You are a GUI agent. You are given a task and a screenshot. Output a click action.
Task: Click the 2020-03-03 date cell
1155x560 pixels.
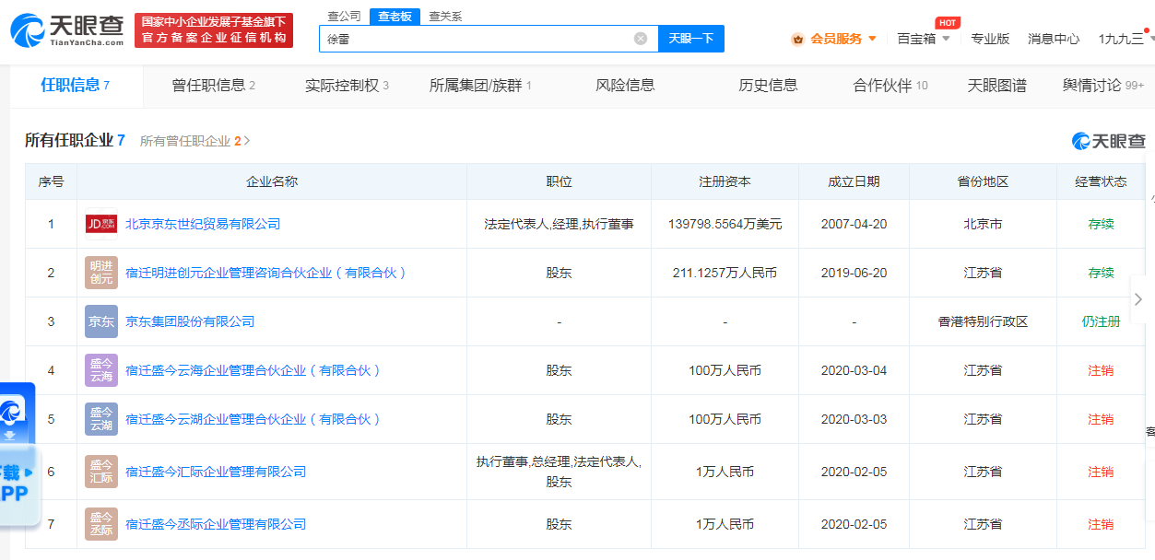[854, 419]
